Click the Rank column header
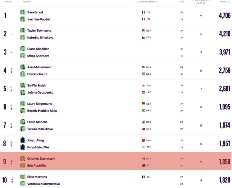Screen dimensions: 232x188 (x=9, y=2)
